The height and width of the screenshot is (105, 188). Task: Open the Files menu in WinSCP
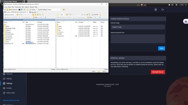[x=13, y=7]
